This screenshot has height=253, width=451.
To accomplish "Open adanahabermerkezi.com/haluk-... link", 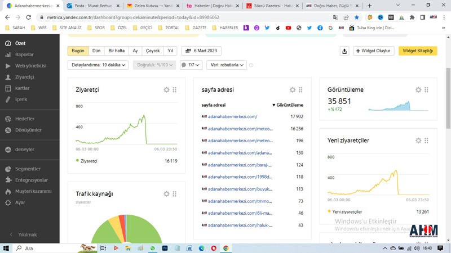I will point(240,225).
